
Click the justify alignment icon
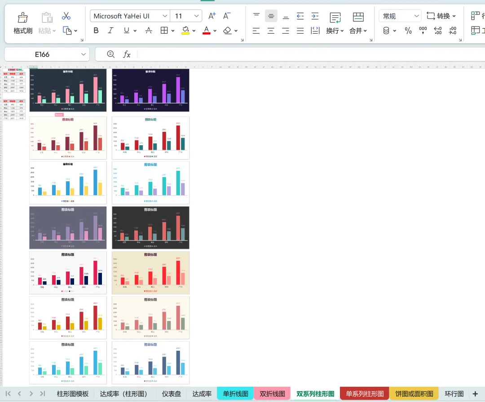(x=300, y=30)
